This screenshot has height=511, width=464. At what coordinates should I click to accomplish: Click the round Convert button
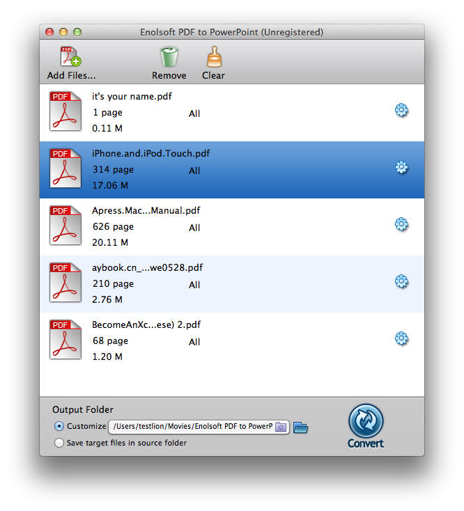point(366,421)
